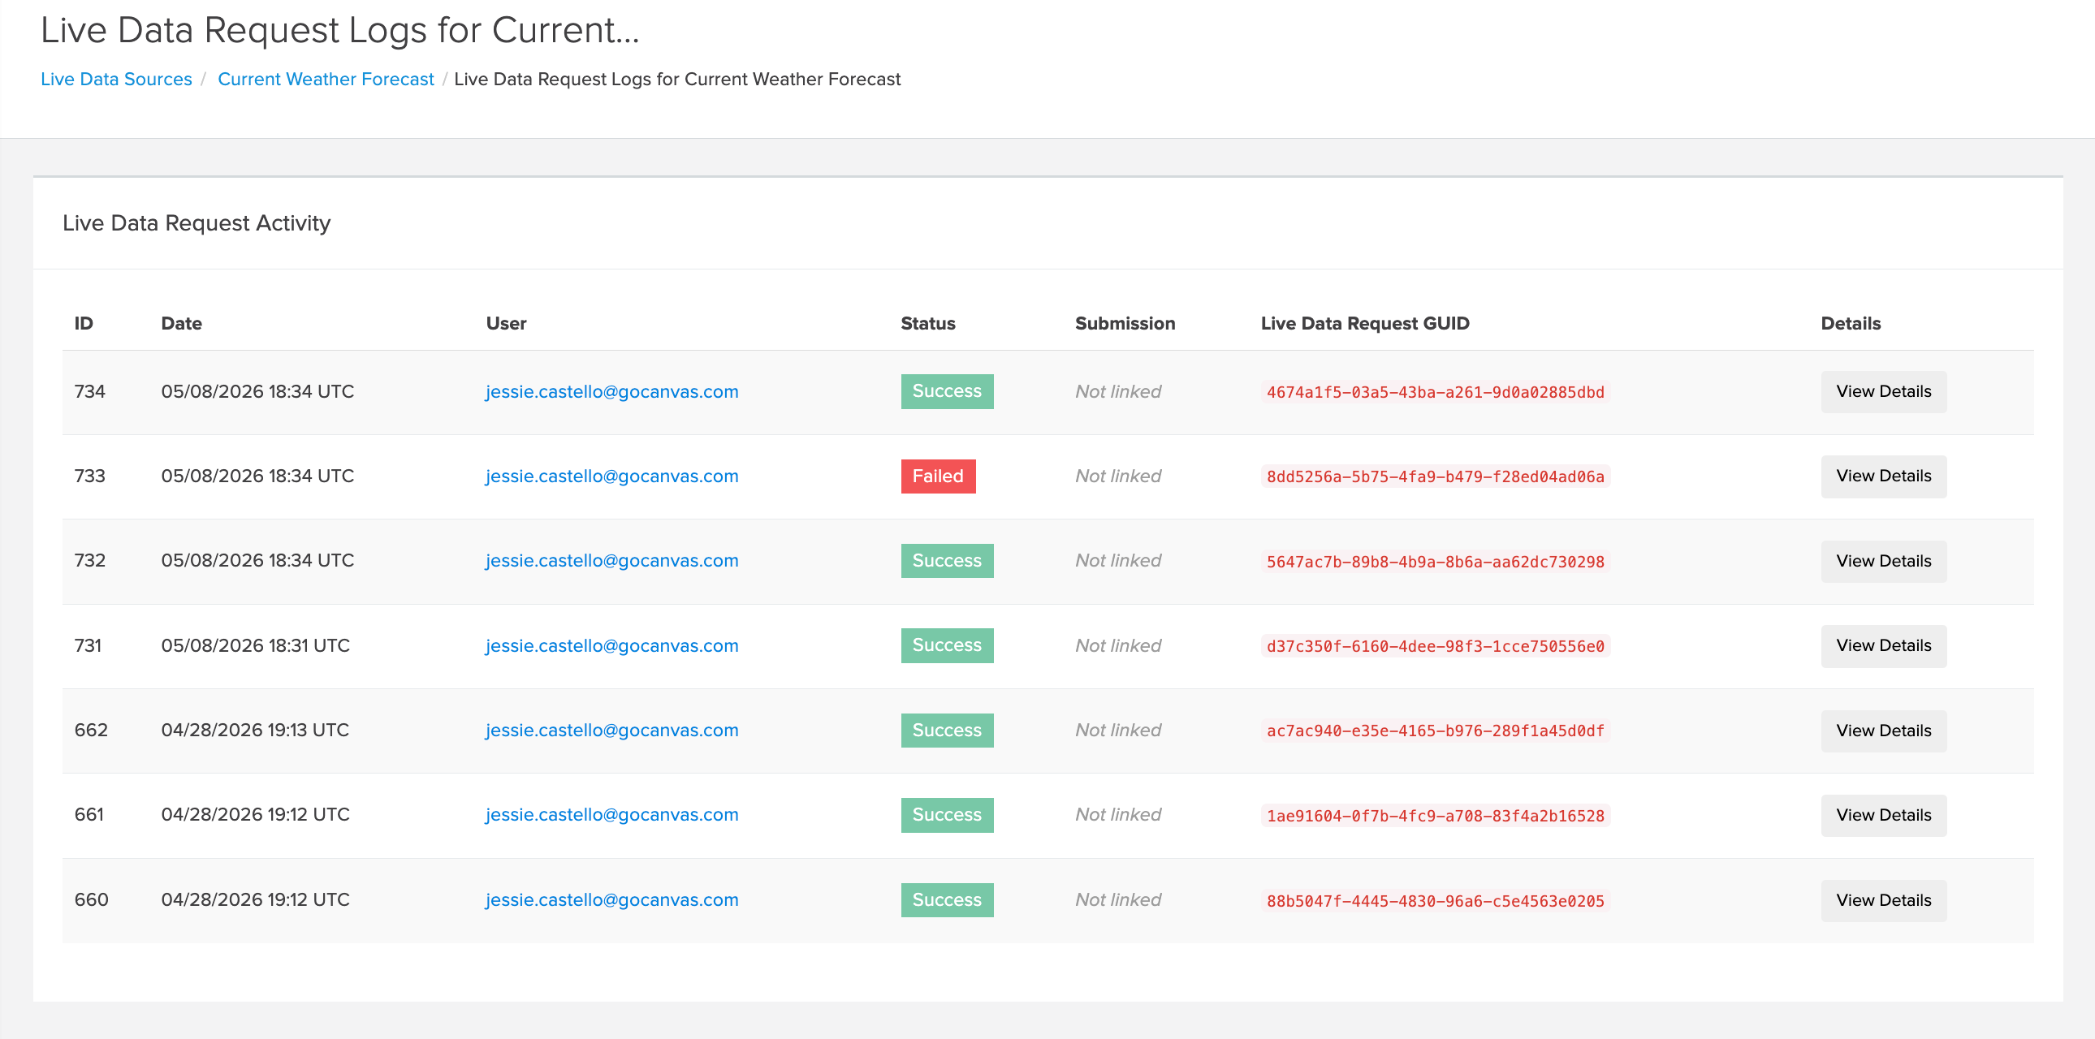Click the Success badge in row 660
Viewport: 2095px width, 1039px height.
(947, 900)
